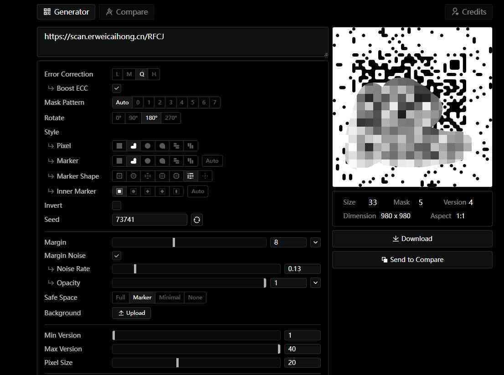
Task: Adjust the Noise Rate slider
Action: pyautogui.click(x=196, y=269)
